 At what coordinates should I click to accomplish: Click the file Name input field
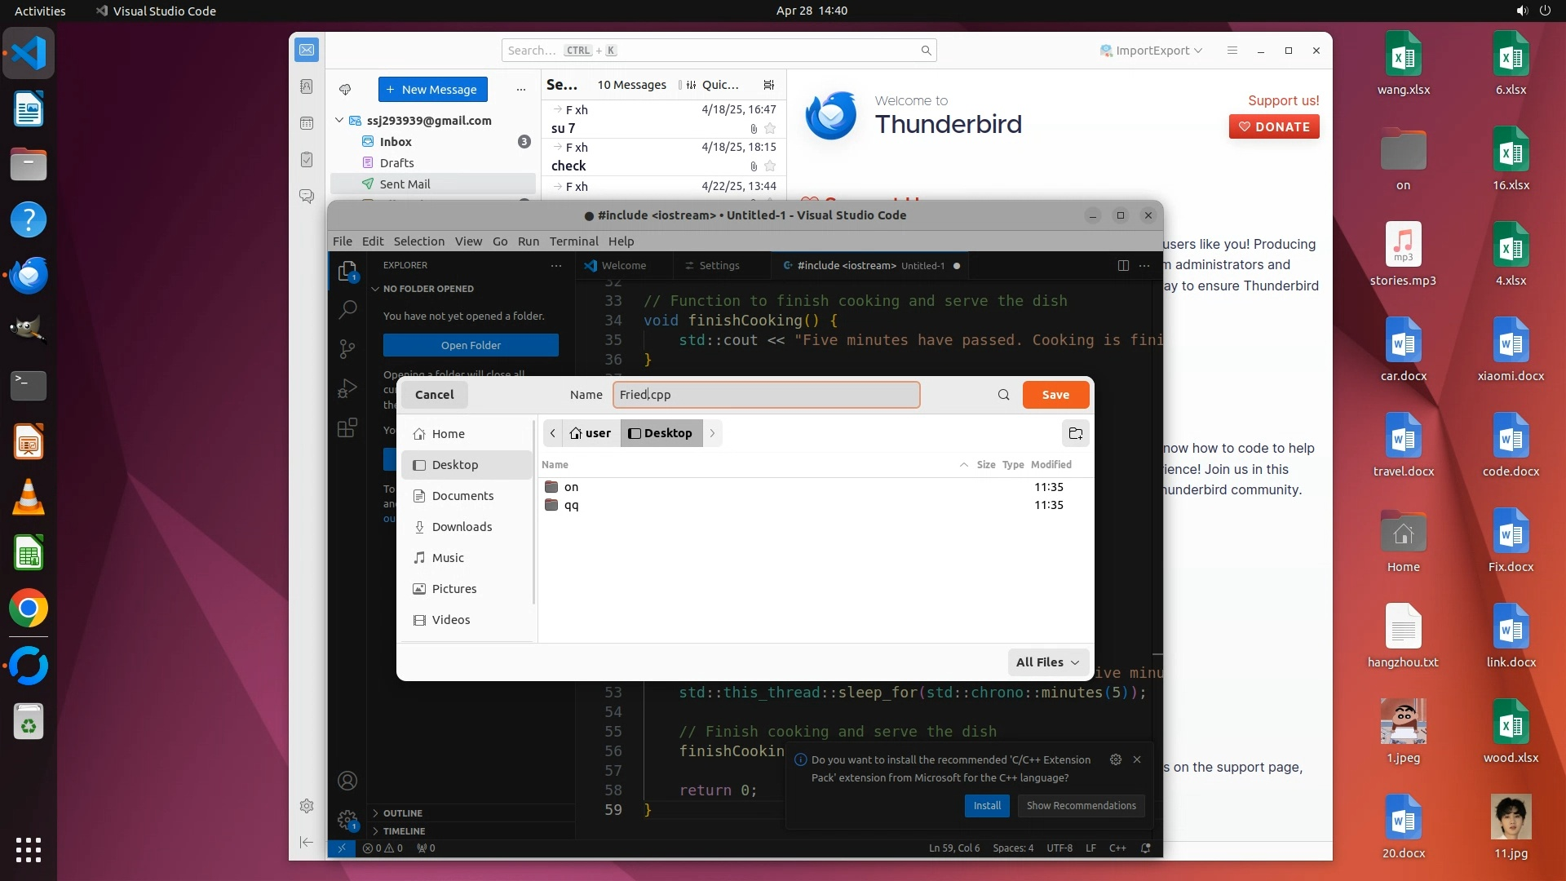pos(765,395)
